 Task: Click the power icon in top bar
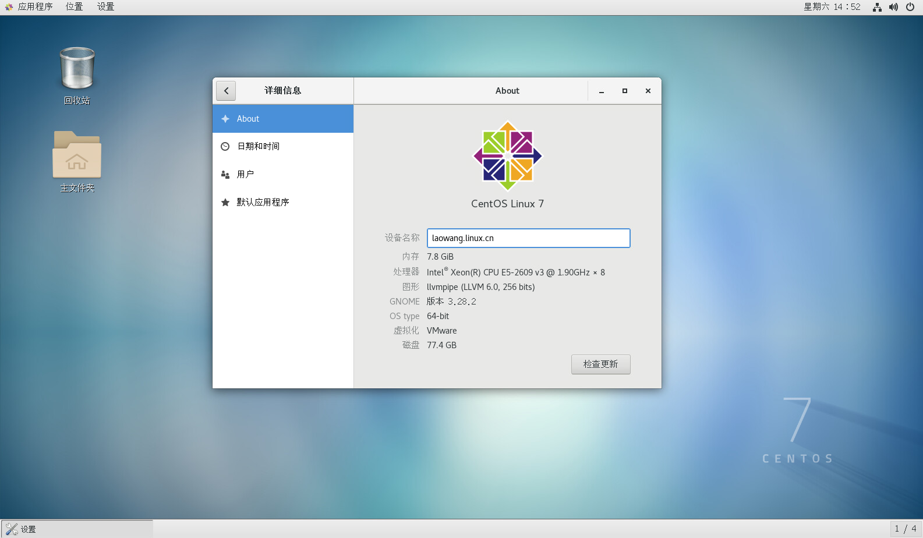click(x=910, y=7)
